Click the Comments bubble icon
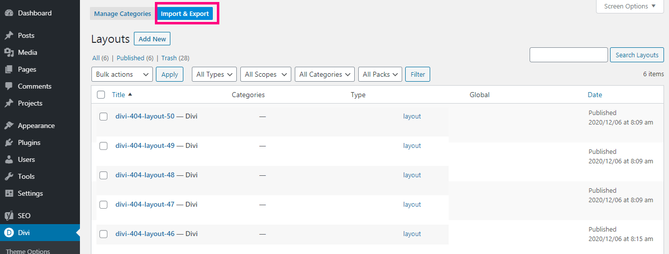The height and width of the screenshot is (254, 669). coord(8,86)
